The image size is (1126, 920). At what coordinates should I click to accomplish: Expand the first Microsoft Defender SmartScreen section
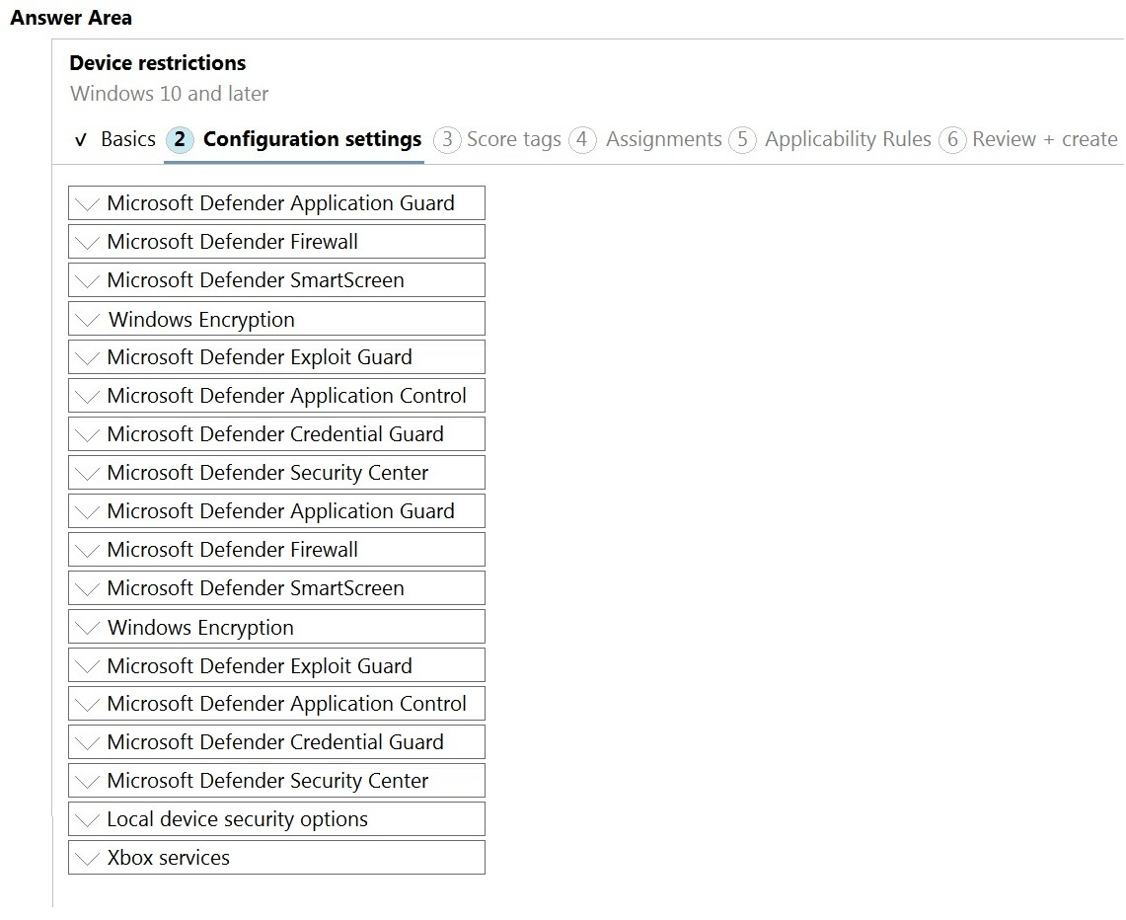(x=276, y=280)
